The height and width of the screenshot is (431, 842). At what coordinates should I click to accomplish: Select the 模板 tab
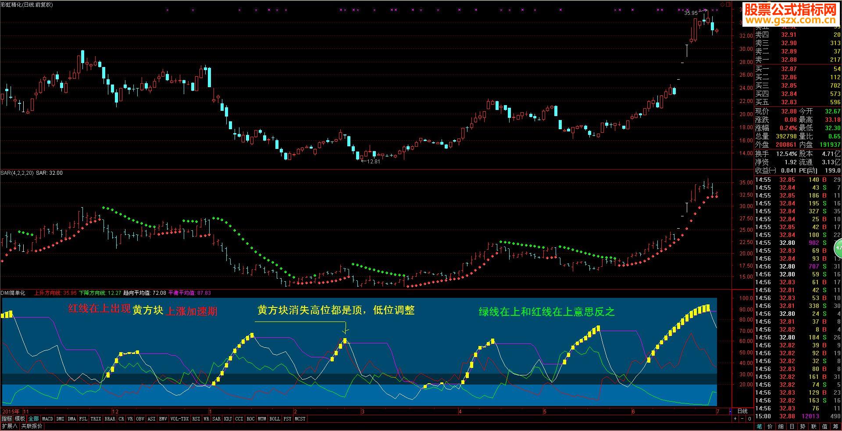coord(20,419)
